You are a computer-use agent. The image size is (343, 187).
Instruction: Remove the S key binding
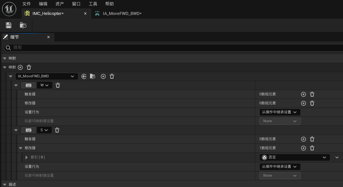click(x=57, y=130)
